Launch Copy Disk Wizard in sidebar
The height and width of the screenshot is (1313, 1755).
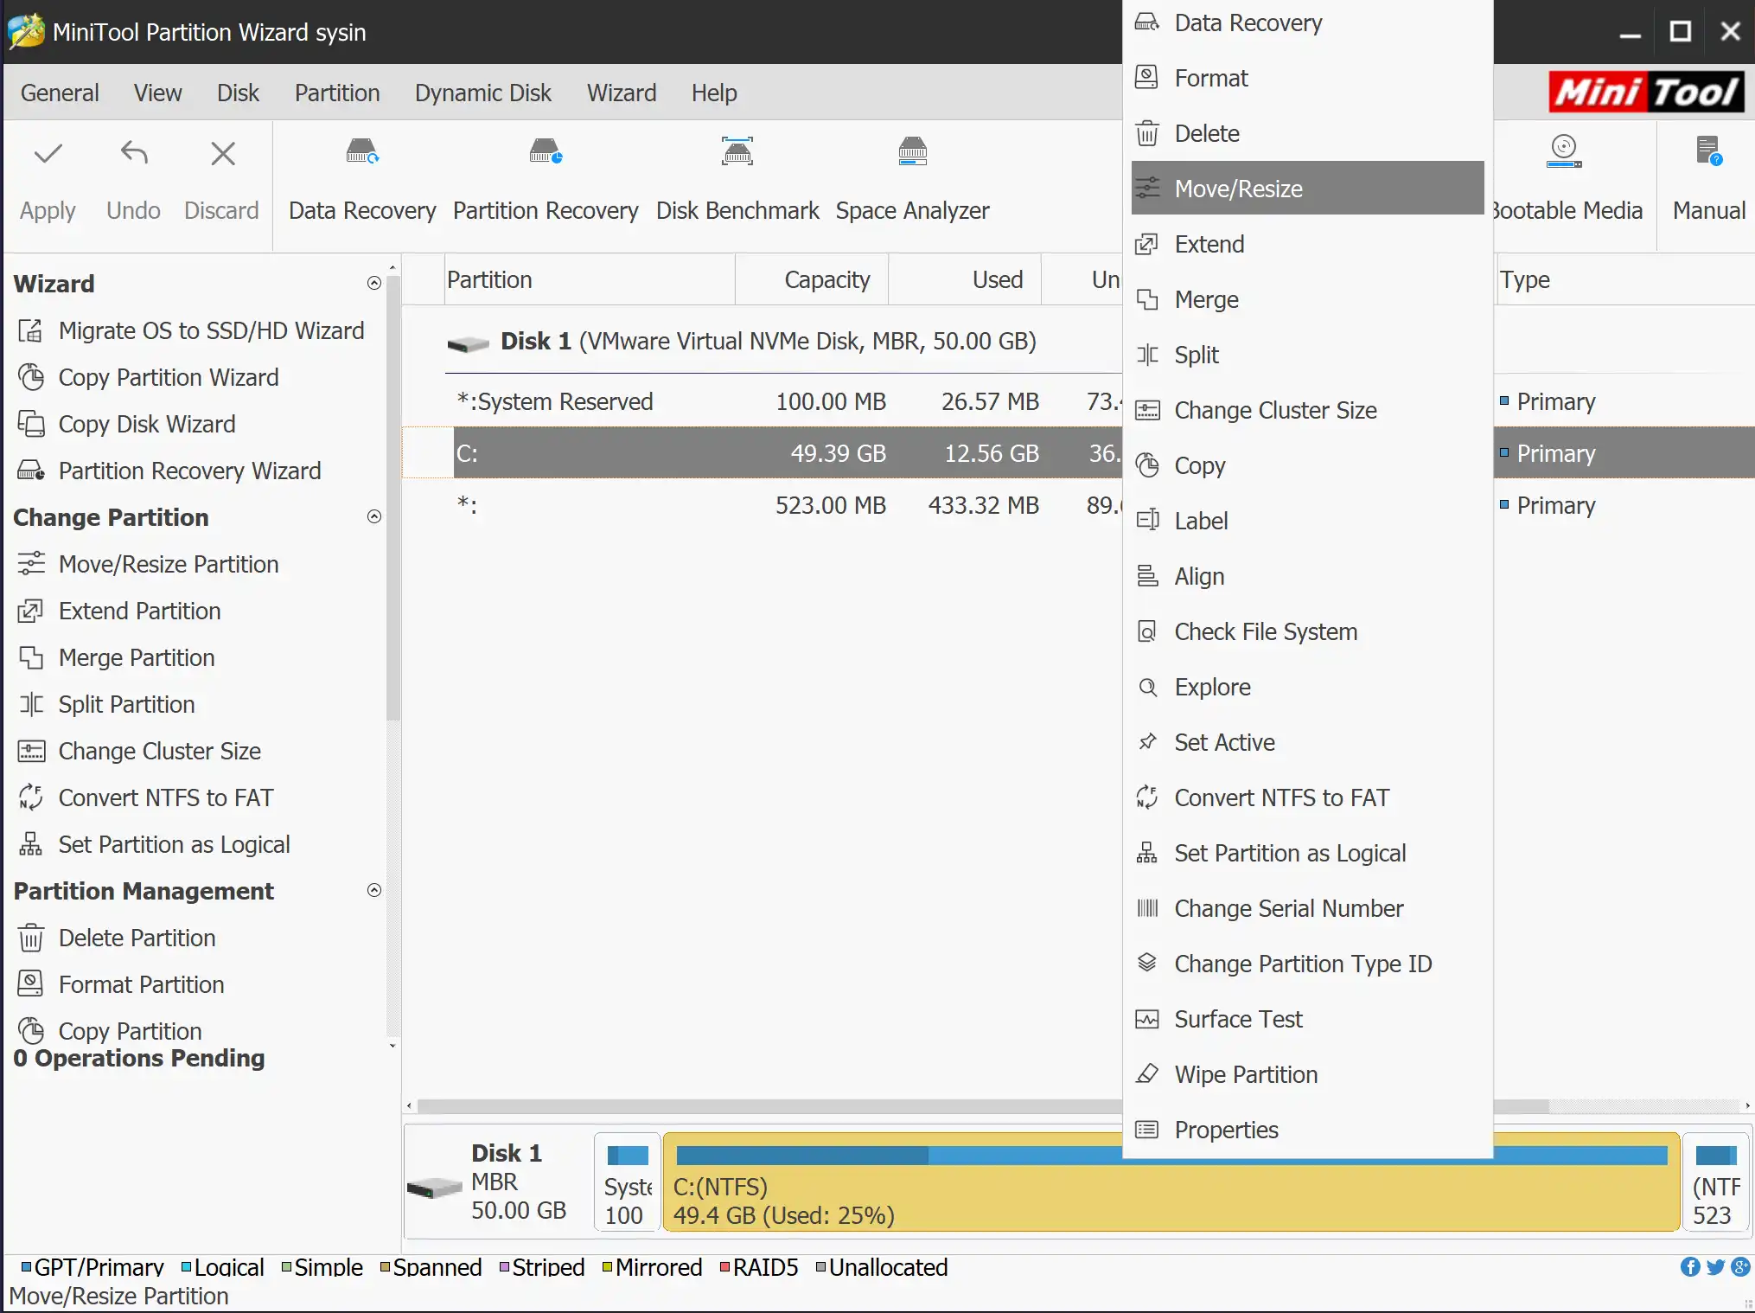126,424
